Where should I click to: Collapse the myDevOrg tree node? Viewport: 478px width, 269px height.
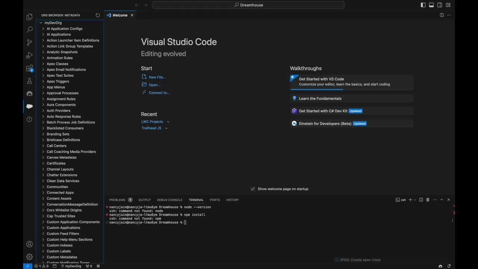pyautogui.click(x=41, y=23)
